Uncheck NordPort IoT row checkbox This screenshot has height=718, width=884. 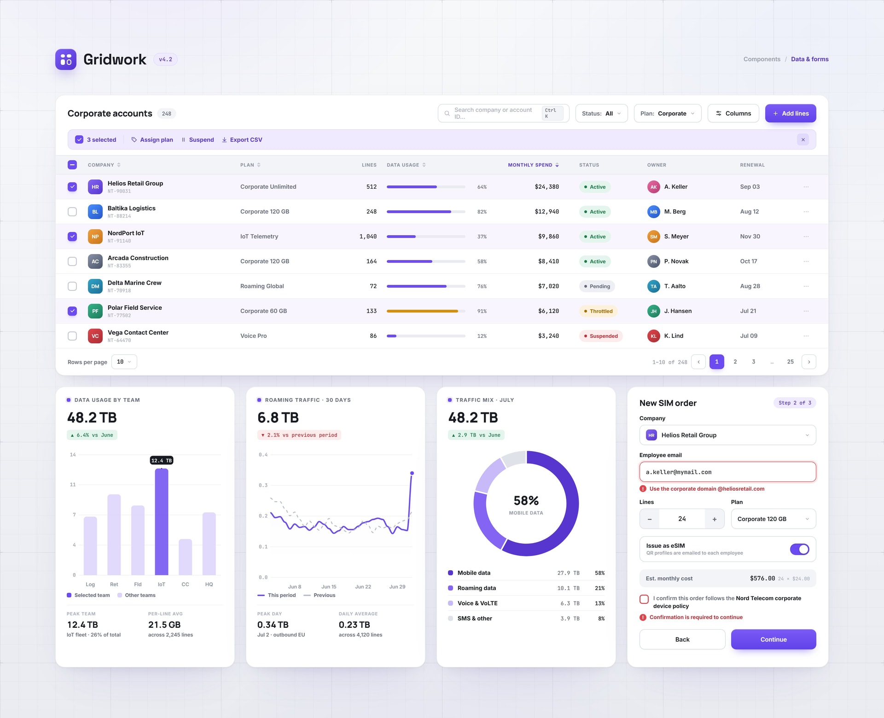[72, 237]
